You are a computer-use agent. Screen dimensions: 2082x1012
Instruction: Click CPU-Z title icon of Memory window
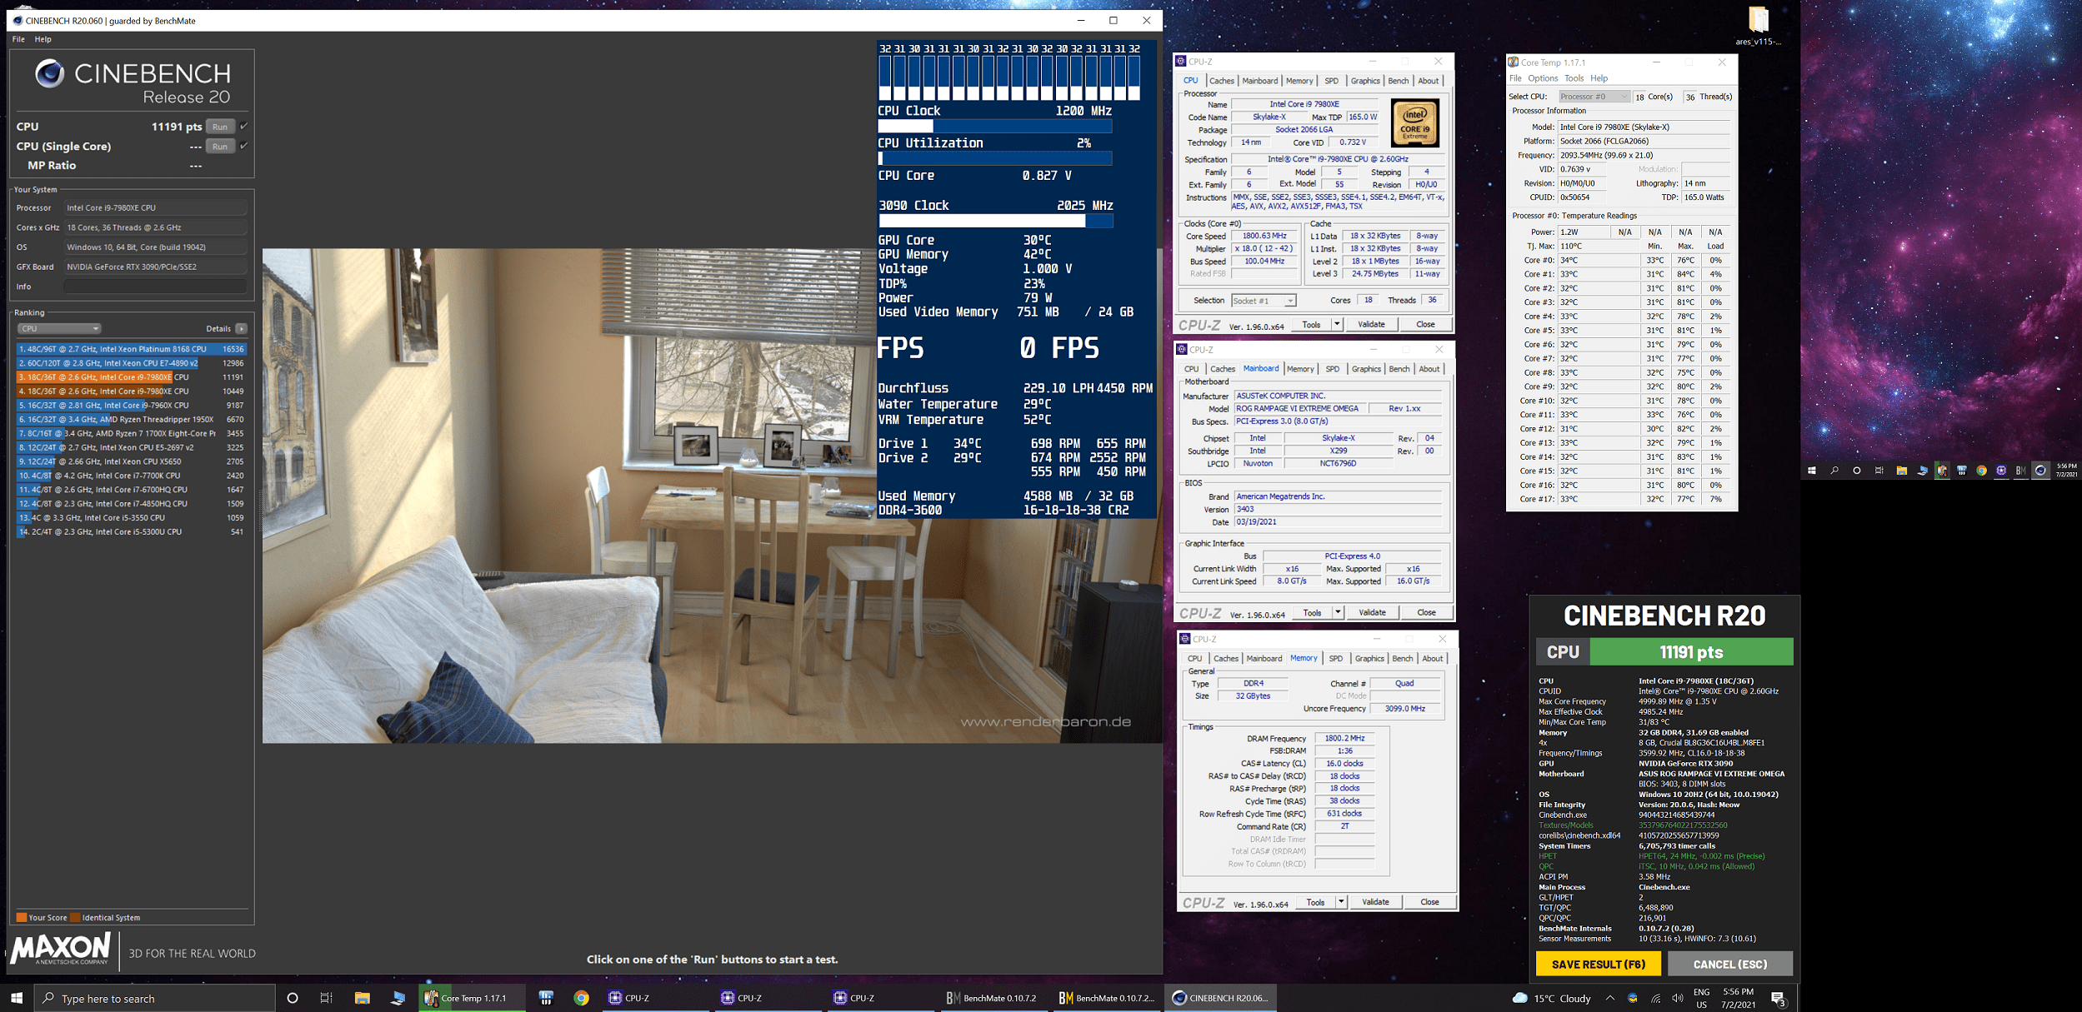(1184, 639)
